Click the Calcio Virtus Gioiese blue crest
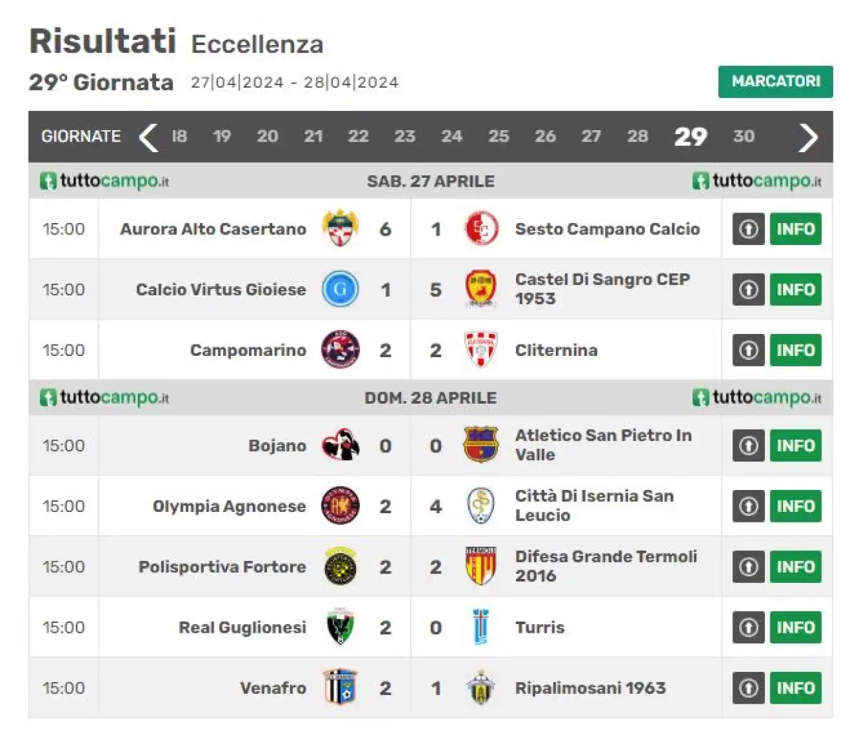This screenshot has width=850, height=735. pos(340,289)
